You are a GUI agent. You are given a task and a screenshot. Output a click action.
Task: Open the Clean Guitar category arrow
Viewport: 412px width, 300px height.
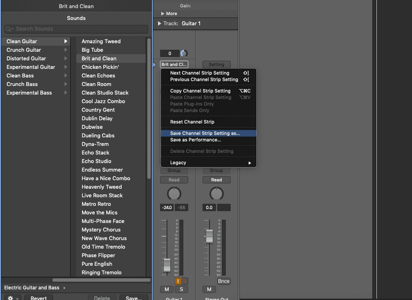[x=66, y=41]
